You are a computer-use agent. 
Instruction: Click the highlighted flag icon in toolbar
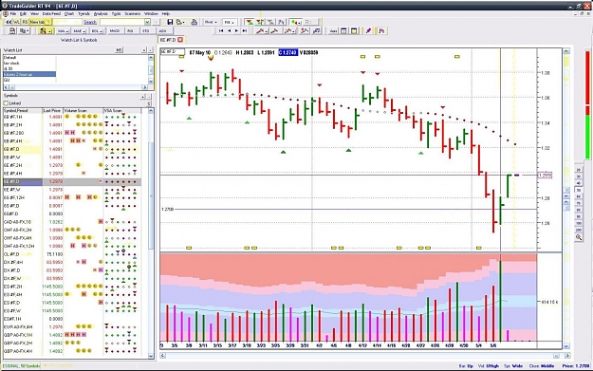click(381, 31)
